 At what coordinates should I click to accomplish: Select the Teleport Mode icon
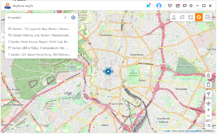(174, 17)
